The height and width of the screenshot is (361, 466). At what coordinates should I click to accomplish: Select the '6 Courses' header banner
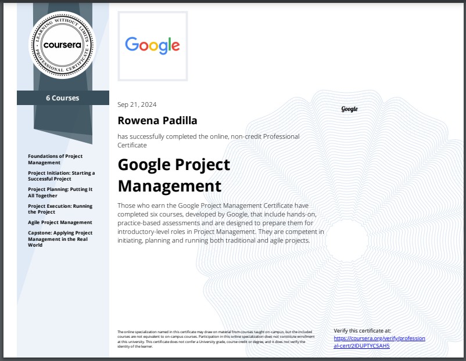tap(63, 98)
